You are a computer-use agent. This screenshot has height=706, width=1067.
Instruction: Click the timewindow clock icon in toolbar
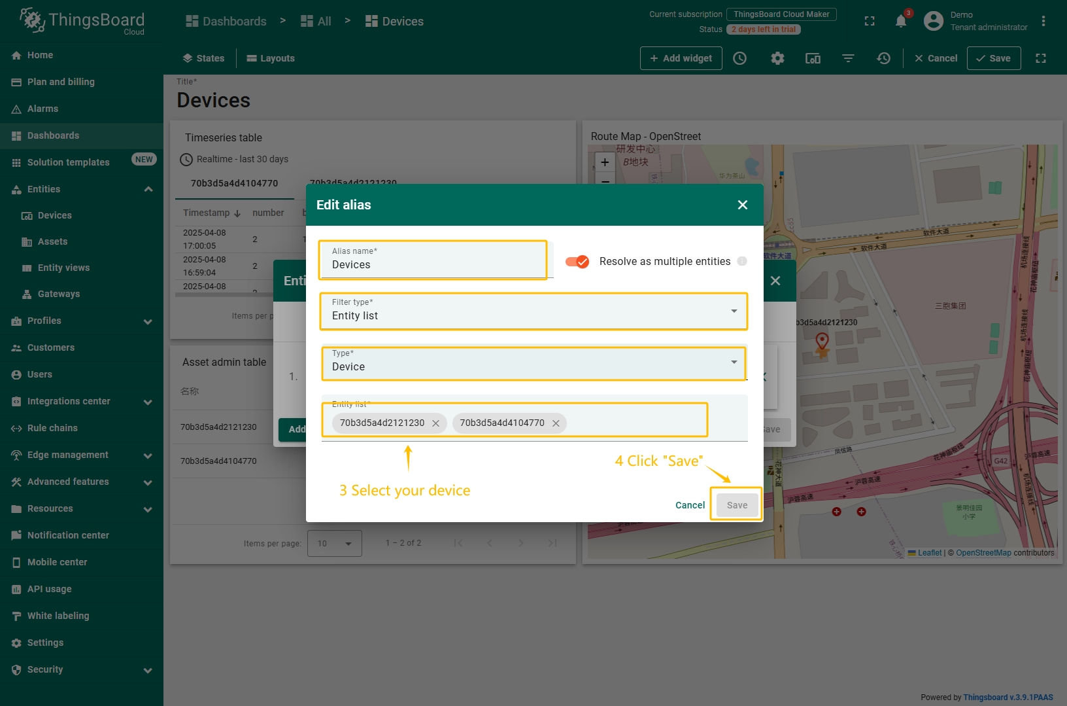(x=739, y=58)
